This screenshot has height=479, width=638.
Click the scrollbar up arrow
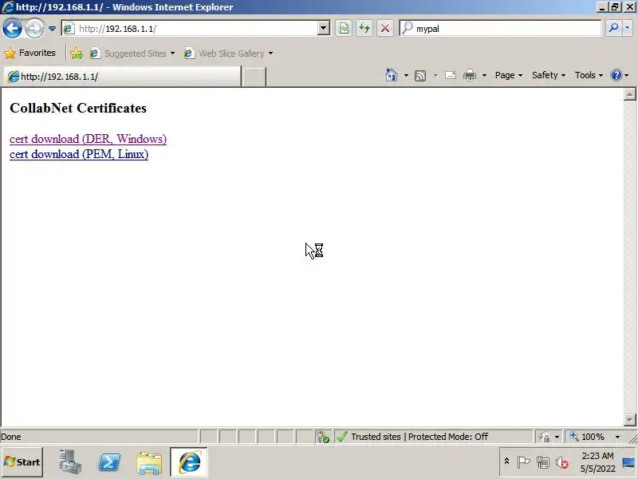coord(629,94)
